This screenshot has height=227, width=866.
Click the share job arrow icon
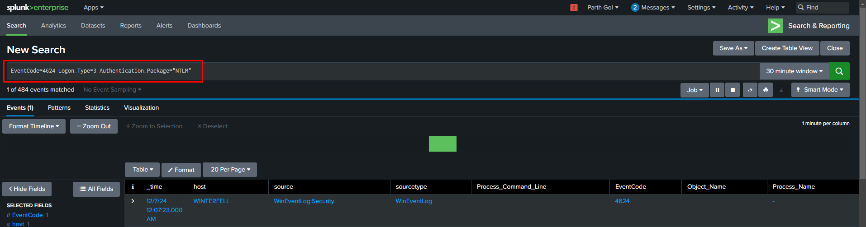(750, 90)
